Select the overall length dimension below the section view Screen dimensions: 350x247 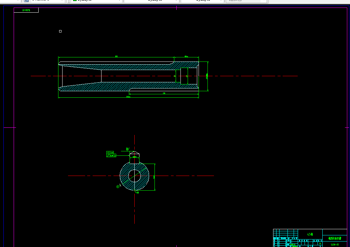click(129, 97)
